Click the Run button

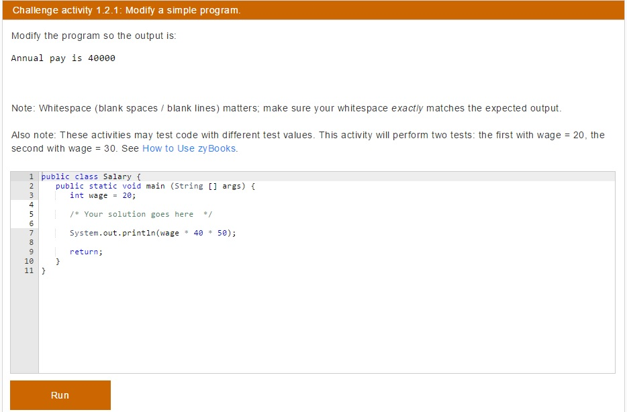[60, 395]
